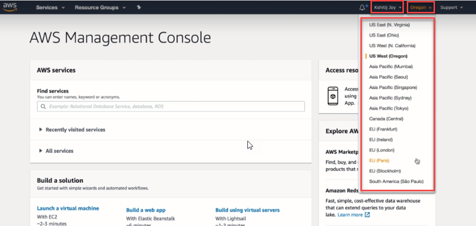
Task: Click the 'With EC2' text
Action: coord(47,217)
